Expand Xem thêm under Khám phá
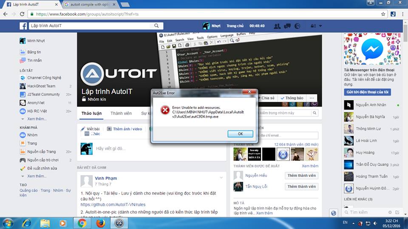408x229 pixels. tap(37, 176)
